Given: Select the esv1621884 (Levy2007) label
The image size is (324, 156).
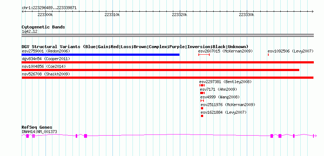Looking at the screenshot, I should click(224, 112).
